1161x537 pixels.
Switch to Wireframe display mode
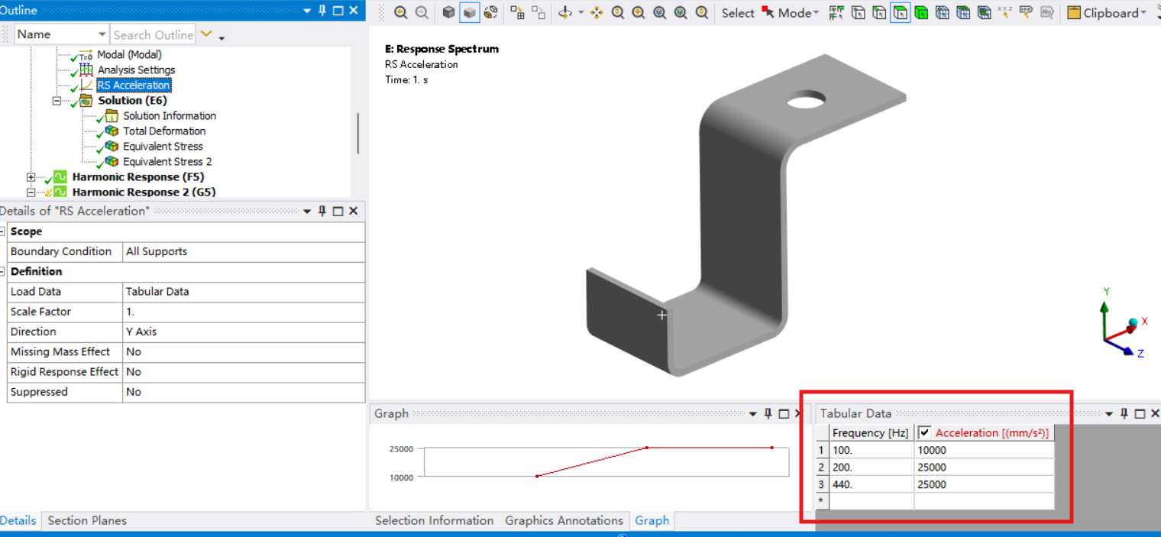[491, 13]
